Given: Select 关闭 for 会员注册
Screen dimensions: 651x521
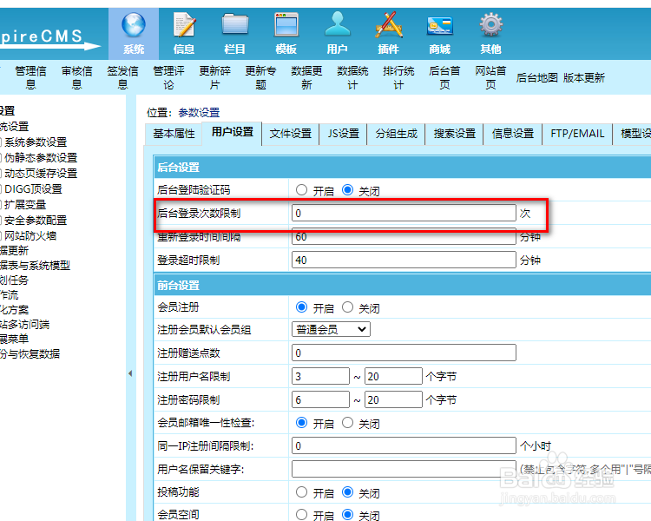Looking at the screenshot, I should point(347,307).
